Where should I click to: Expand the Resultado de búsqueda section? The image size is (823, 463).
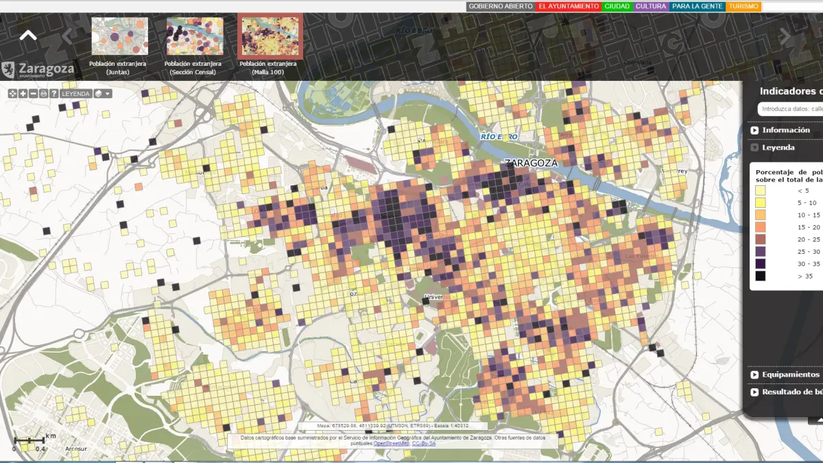789,392
